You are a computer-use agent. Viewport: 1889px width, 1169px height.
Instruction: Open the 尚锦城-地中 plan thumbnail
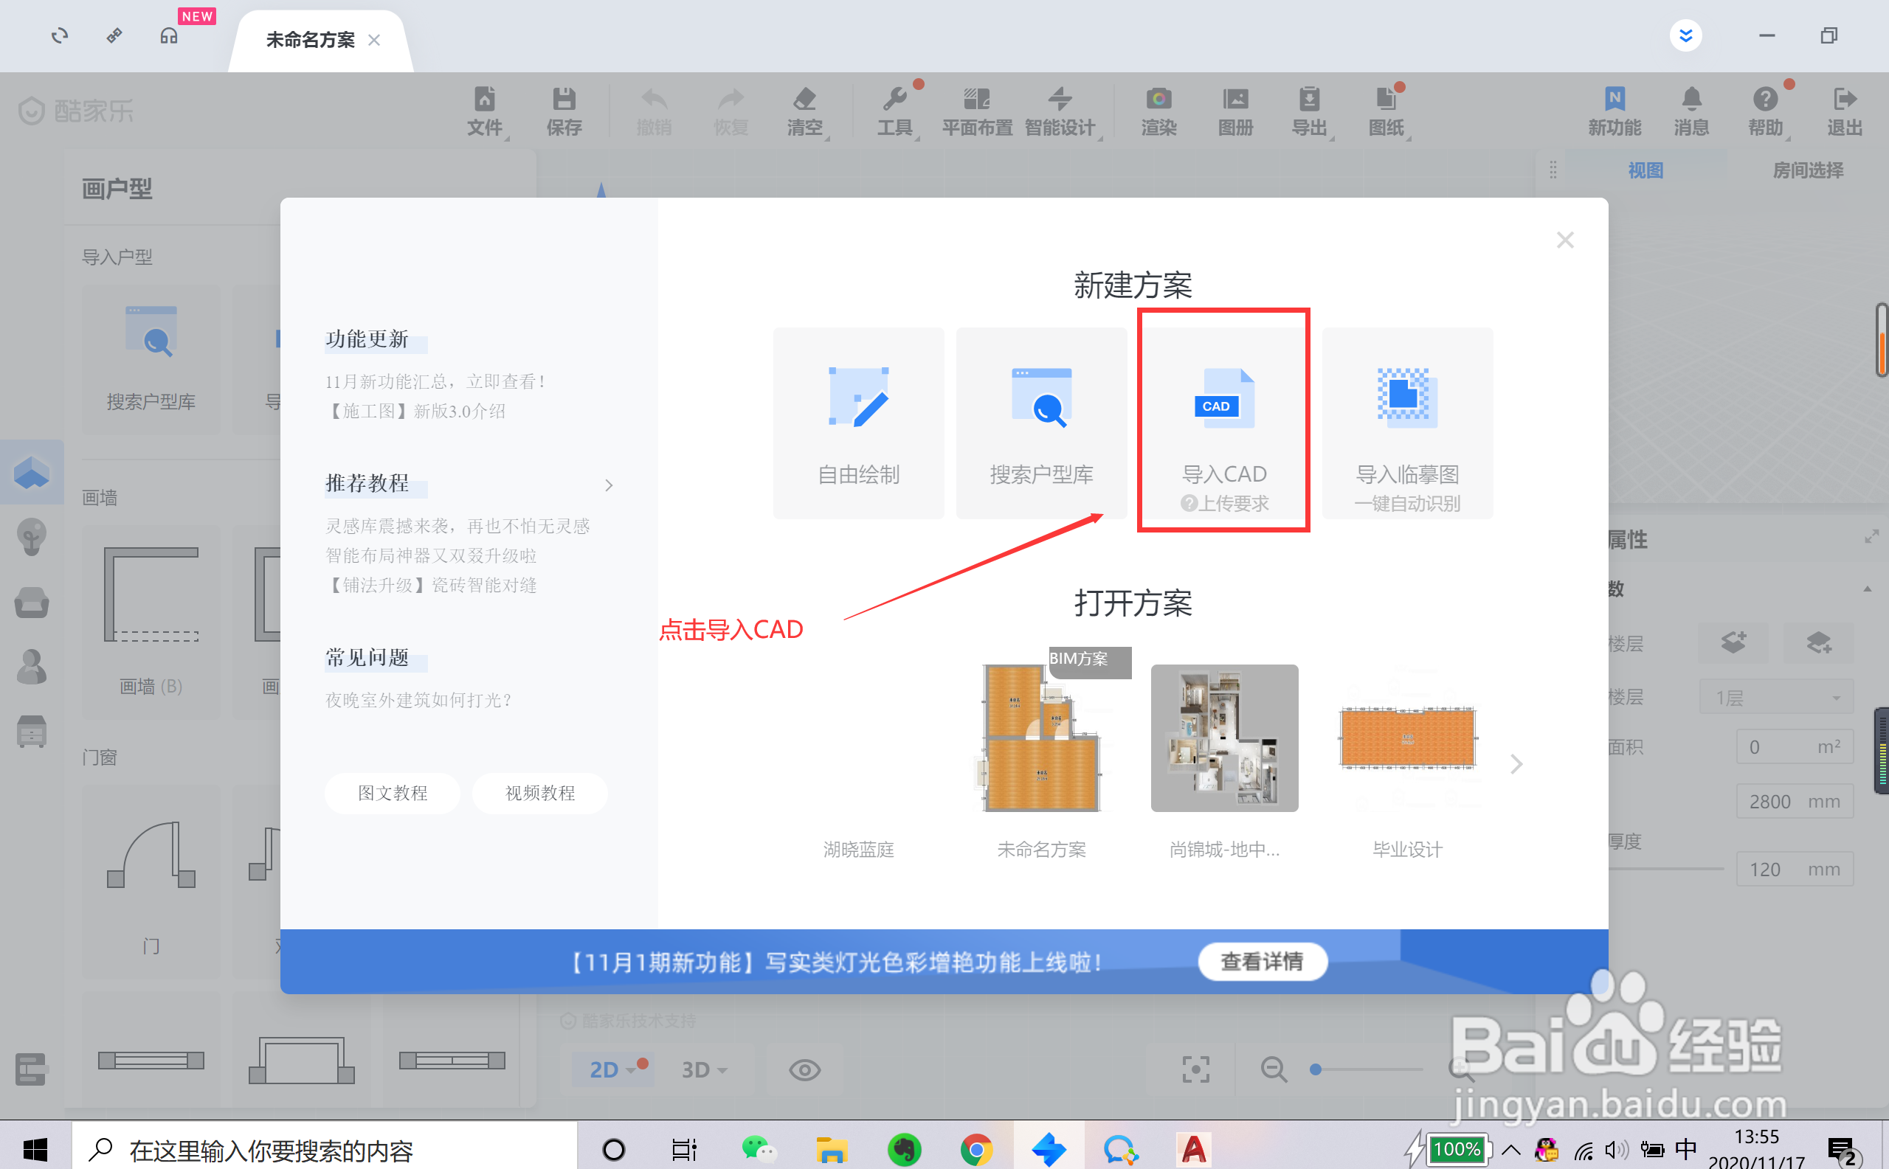pyautogui.click(x=1223, y=738)
